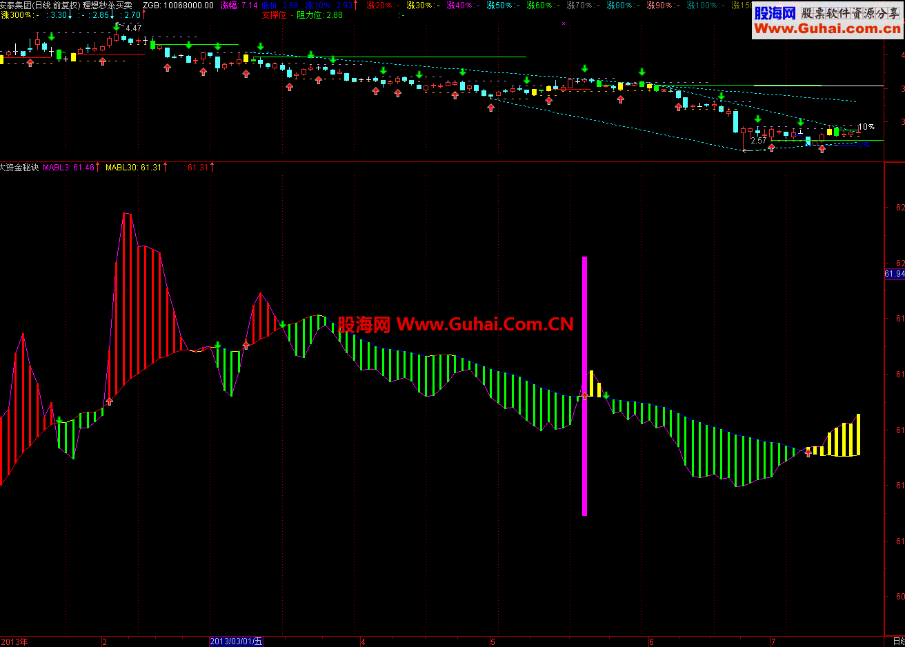Screen dimensions: 905x647
Task: Click the 大资金秘诀 indicator title
Action: 19,167
